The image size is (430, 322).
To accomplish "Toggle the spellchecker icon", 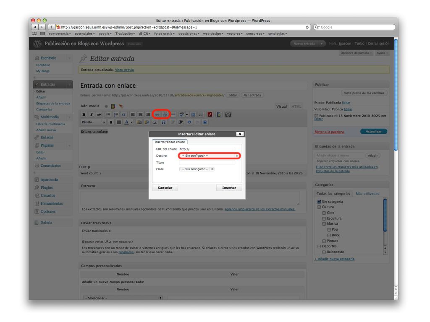I will point(181,114).
